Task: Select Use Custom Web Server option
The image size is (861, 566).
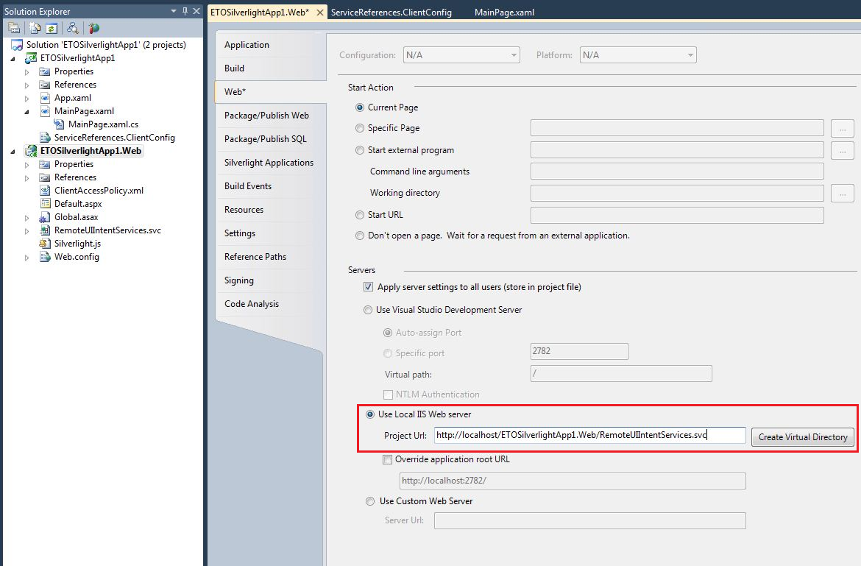Action: point(370,501)
